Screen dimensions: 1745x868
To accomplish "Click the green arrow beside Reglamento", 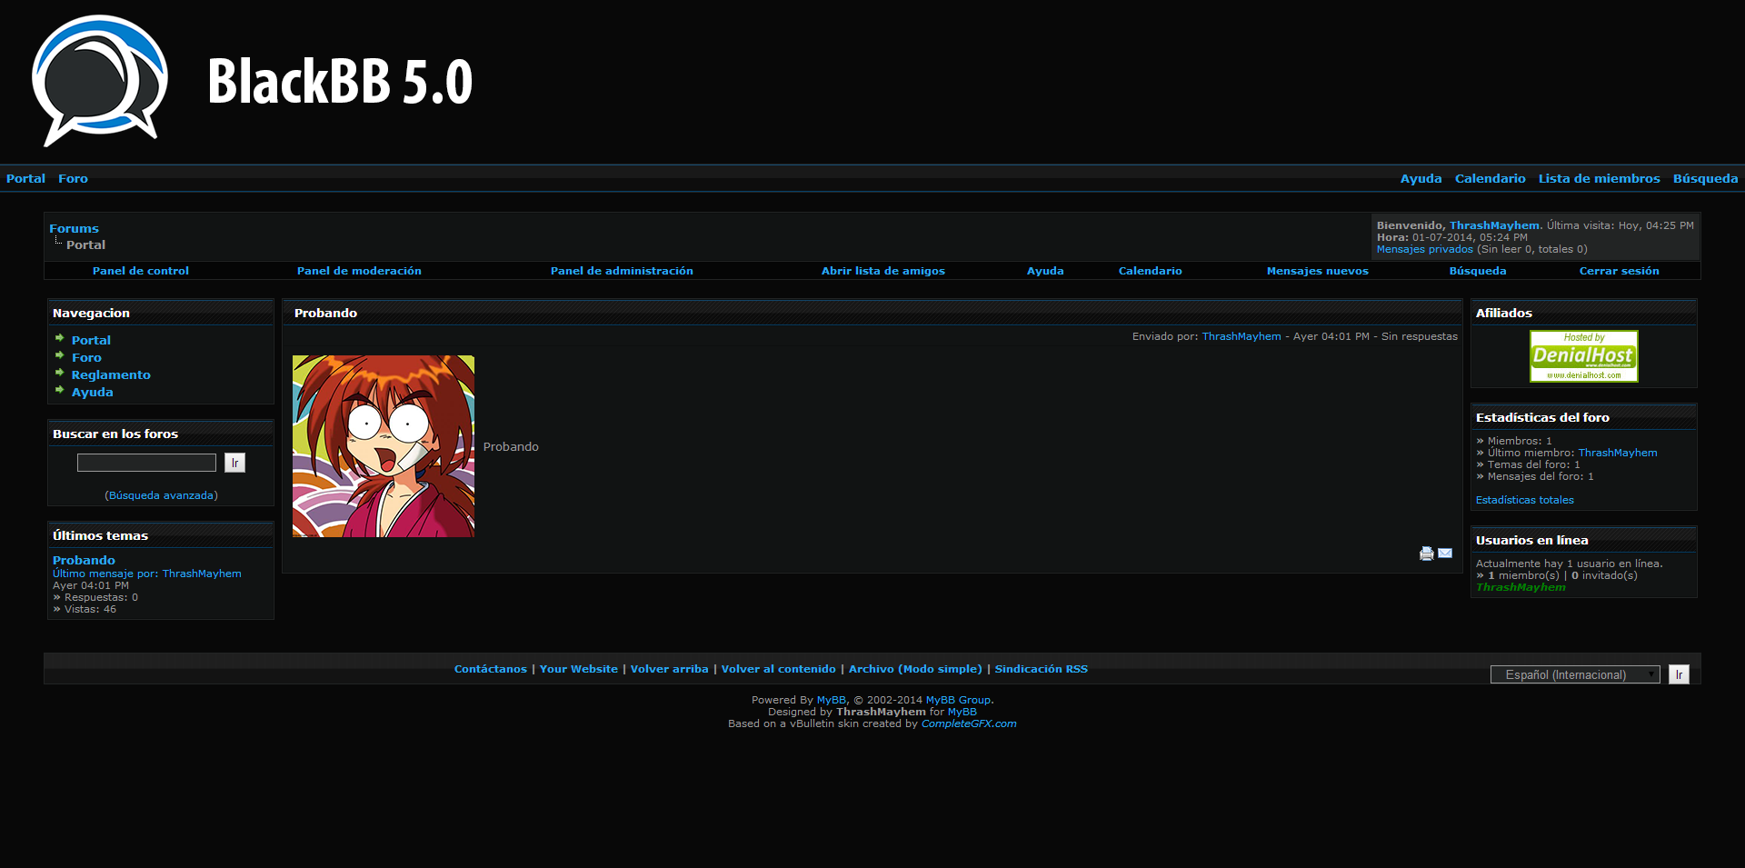I will (60, 373).
